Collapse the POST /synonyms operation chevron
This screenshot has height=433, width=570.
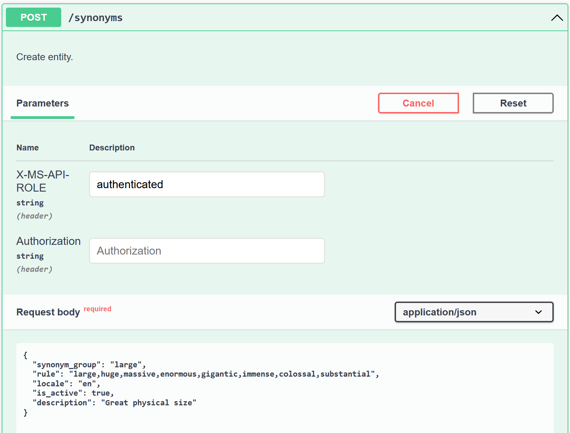pos(557,18)
